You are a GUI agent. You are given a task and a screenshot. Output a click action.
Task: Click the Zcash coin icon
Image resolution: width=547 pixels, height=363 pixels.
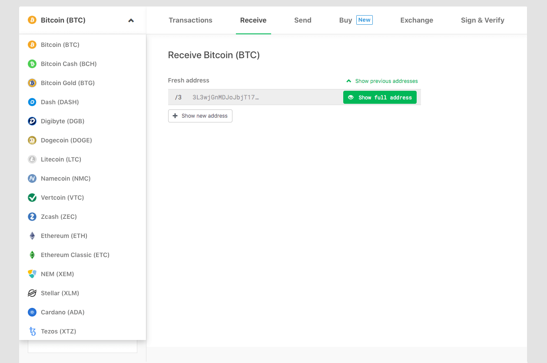pos(32,217)
